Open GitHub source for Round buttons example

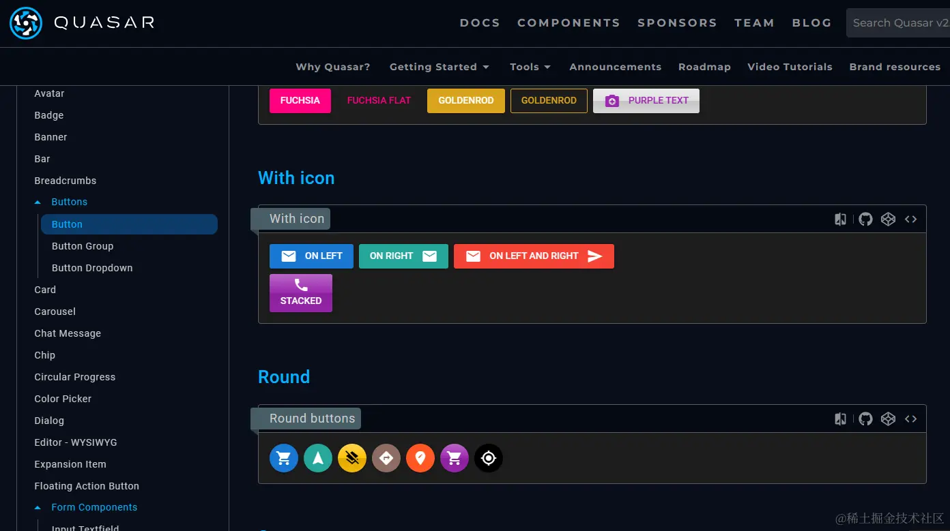pyautogui.click(x=865, y=419)
